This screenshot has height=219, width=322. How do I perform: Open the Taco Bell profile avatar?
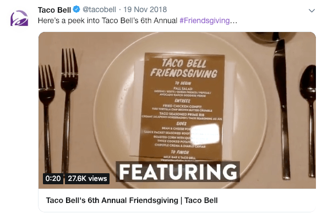pyautogui.click(x=19, y=18)
